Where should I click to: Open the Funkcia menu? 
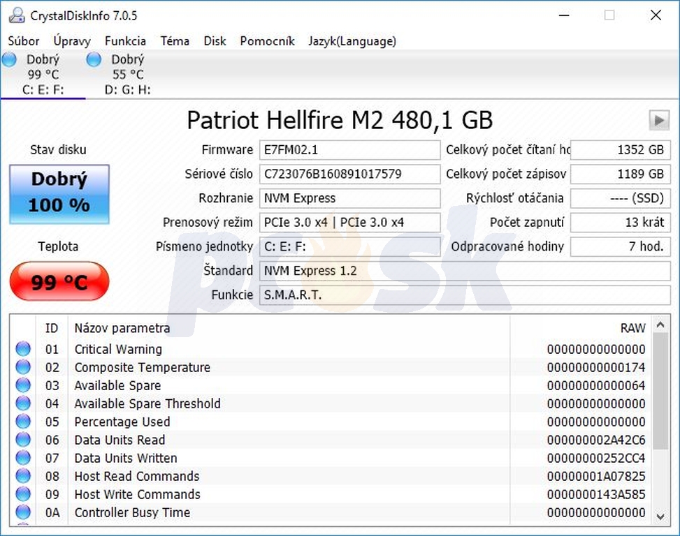125,41
